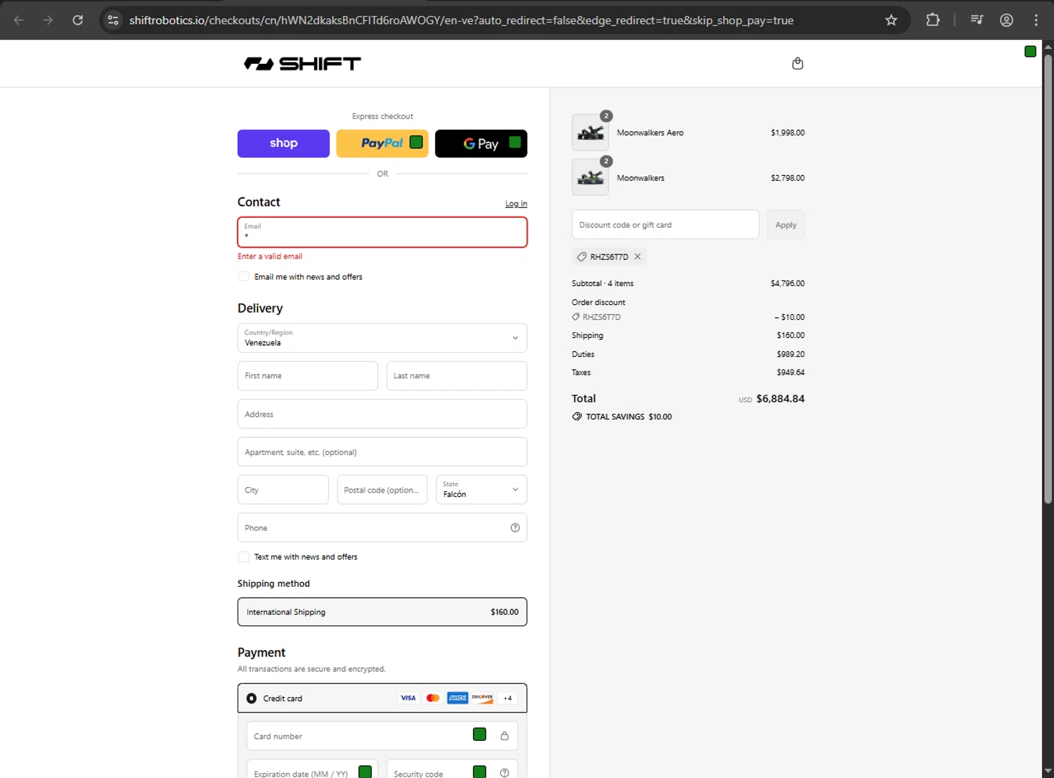Open Chrome three-dot menu
Screen dimensions: 1054x778
(x=1036, y=20)
